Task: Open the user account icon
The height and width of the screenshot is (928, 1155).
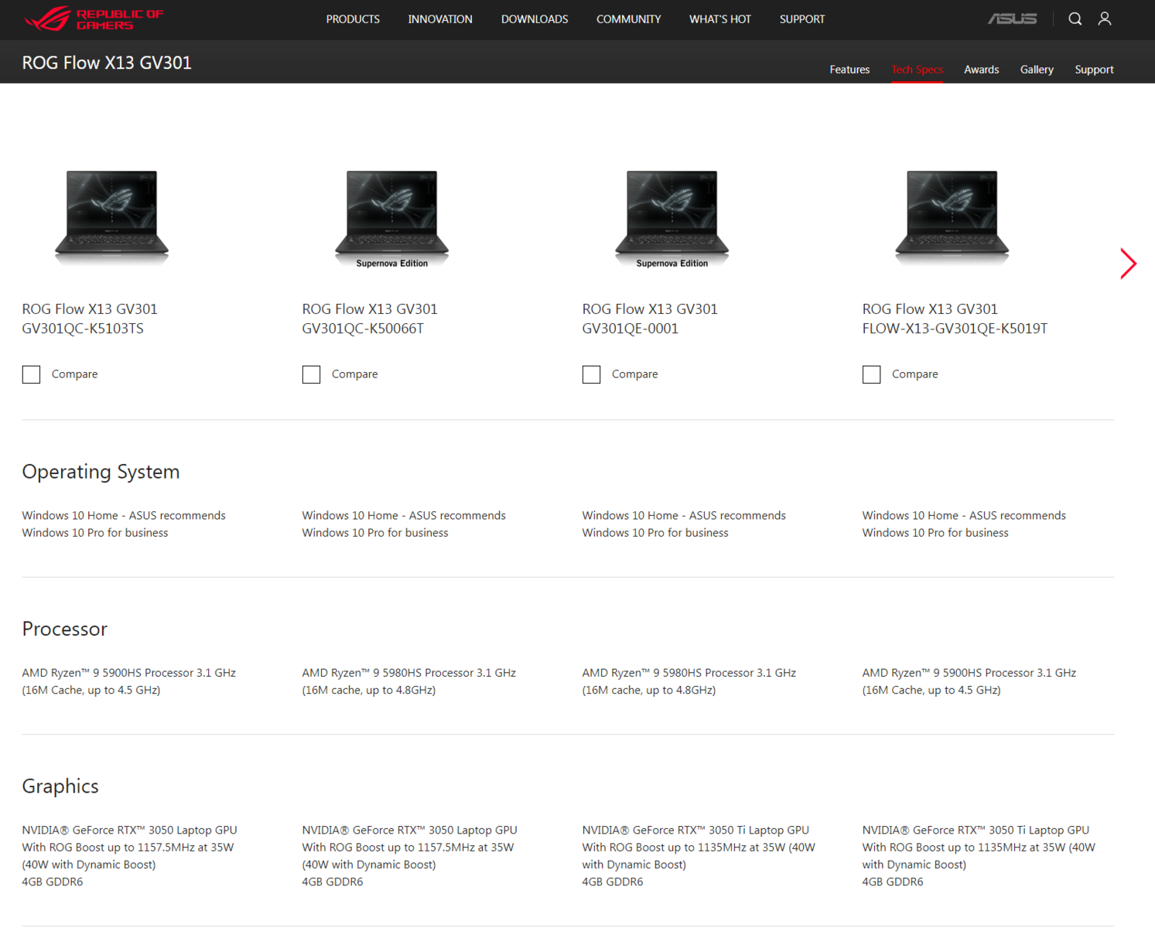Action: pyautogui.click(x=1104, y=19)
